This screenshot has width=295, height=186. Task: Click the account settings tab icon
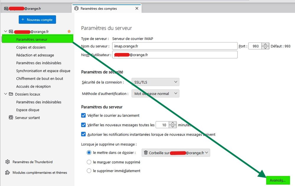click(76, 9)
